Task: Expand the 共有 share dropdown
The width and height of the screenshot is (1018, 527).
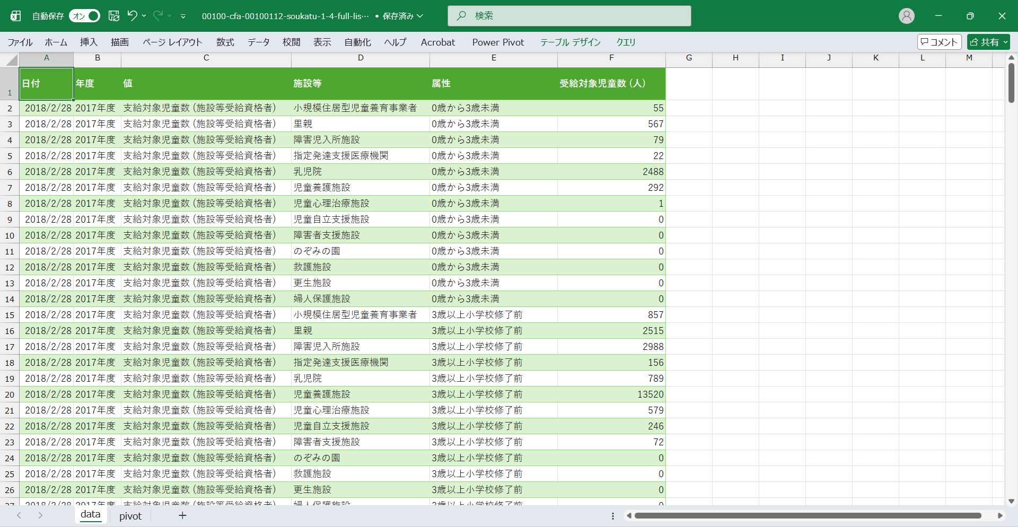Action: tap(1005, 42)
